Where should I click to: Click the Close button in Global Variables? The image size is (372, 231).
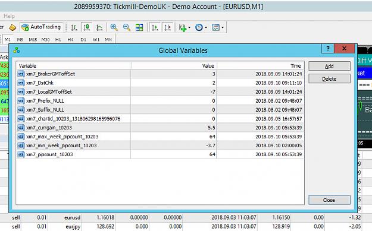pyautogui.click(x=329, y=200)
